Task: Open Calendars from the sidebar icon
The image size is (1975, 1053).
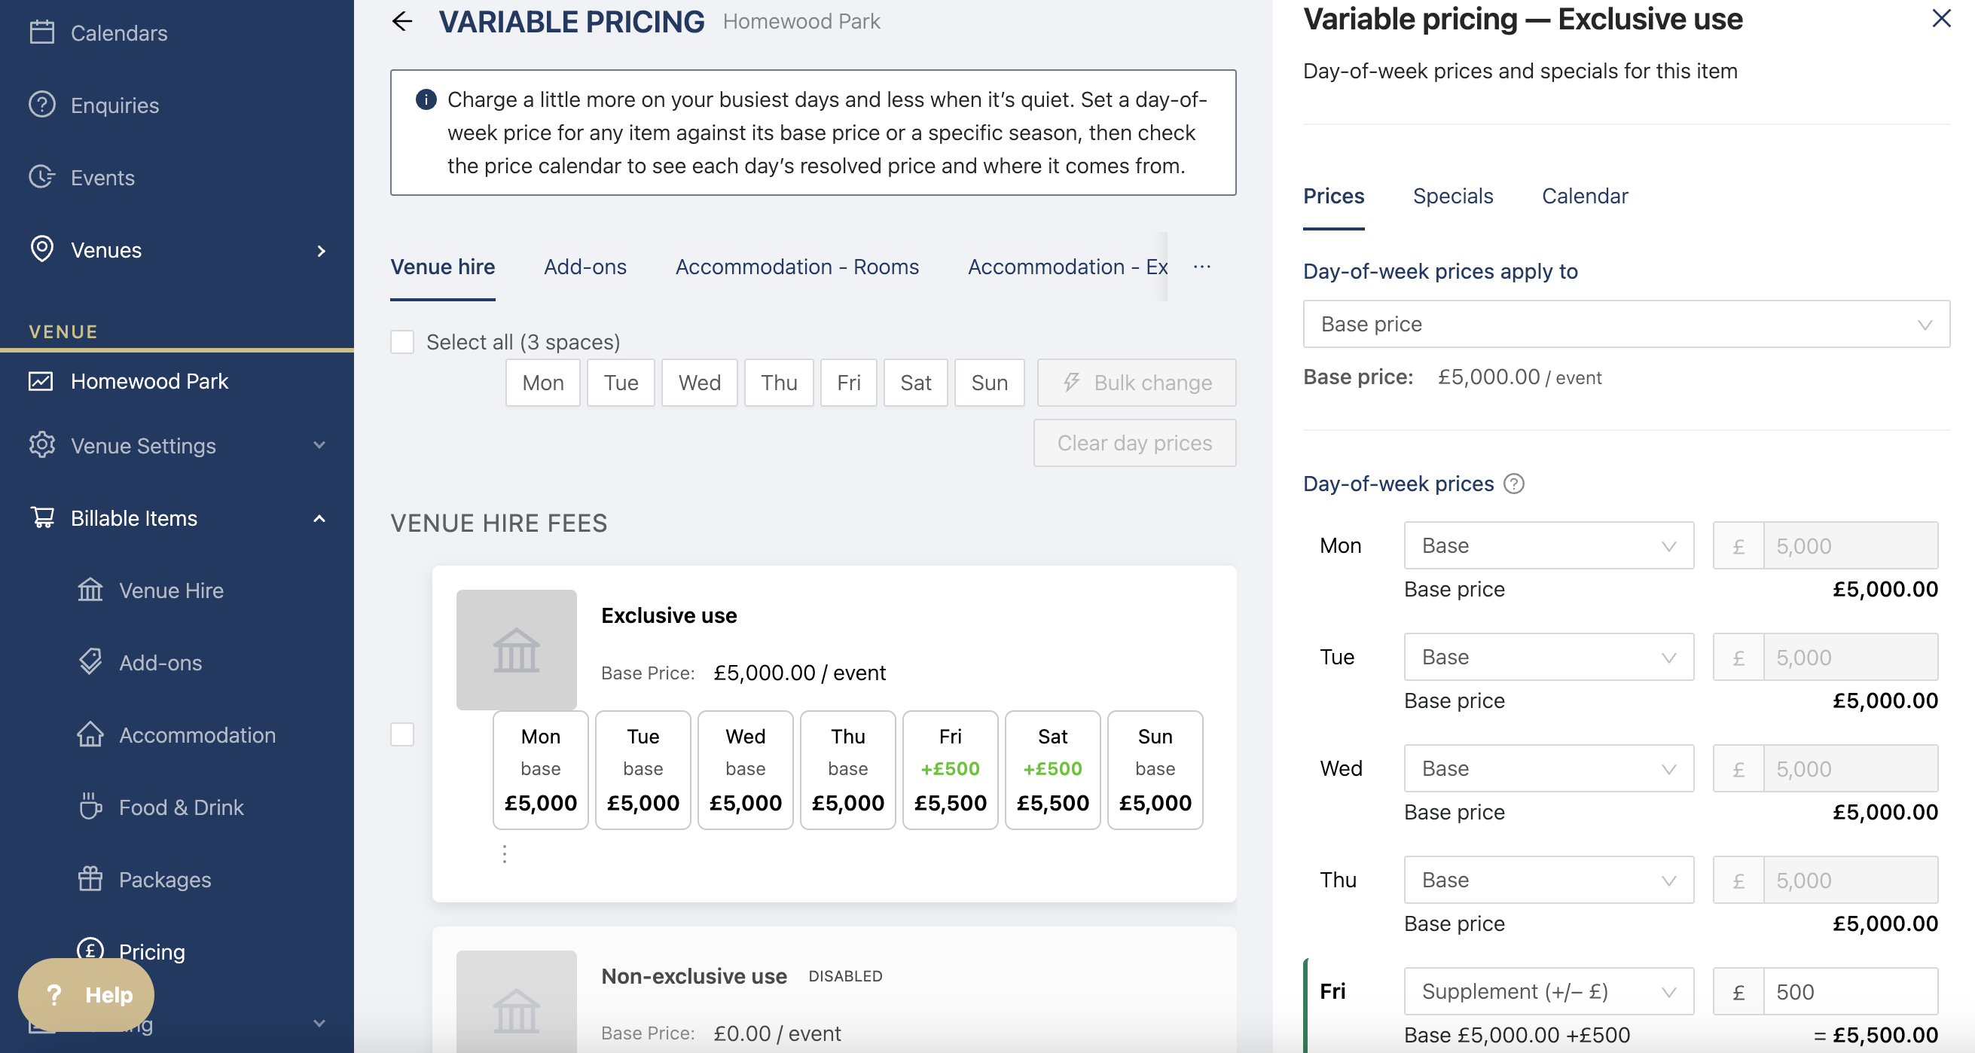Action: click(x=41, y=32)
